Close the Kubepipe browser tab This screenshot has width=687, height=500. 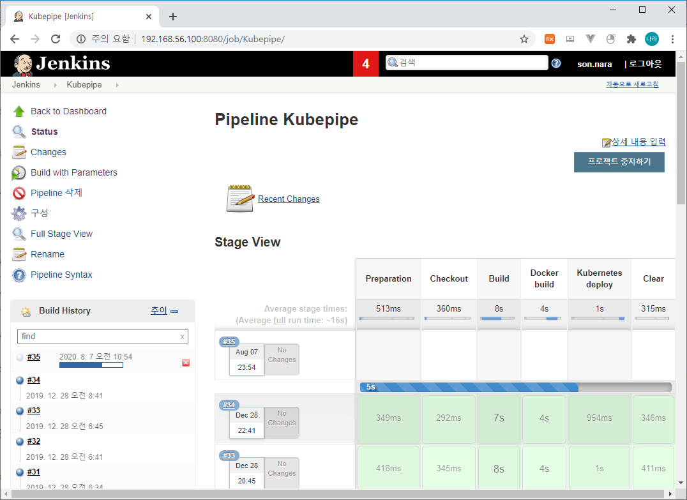pos(149,17)
